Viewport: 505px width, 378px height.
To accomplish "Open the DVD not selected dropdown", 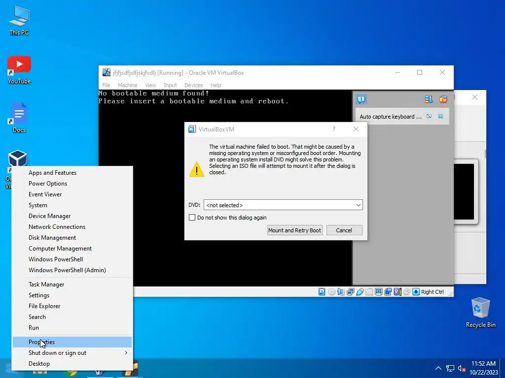I will point(283,205).
